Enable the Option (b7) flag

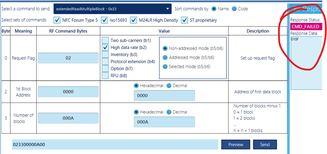(x=105, y=69)
